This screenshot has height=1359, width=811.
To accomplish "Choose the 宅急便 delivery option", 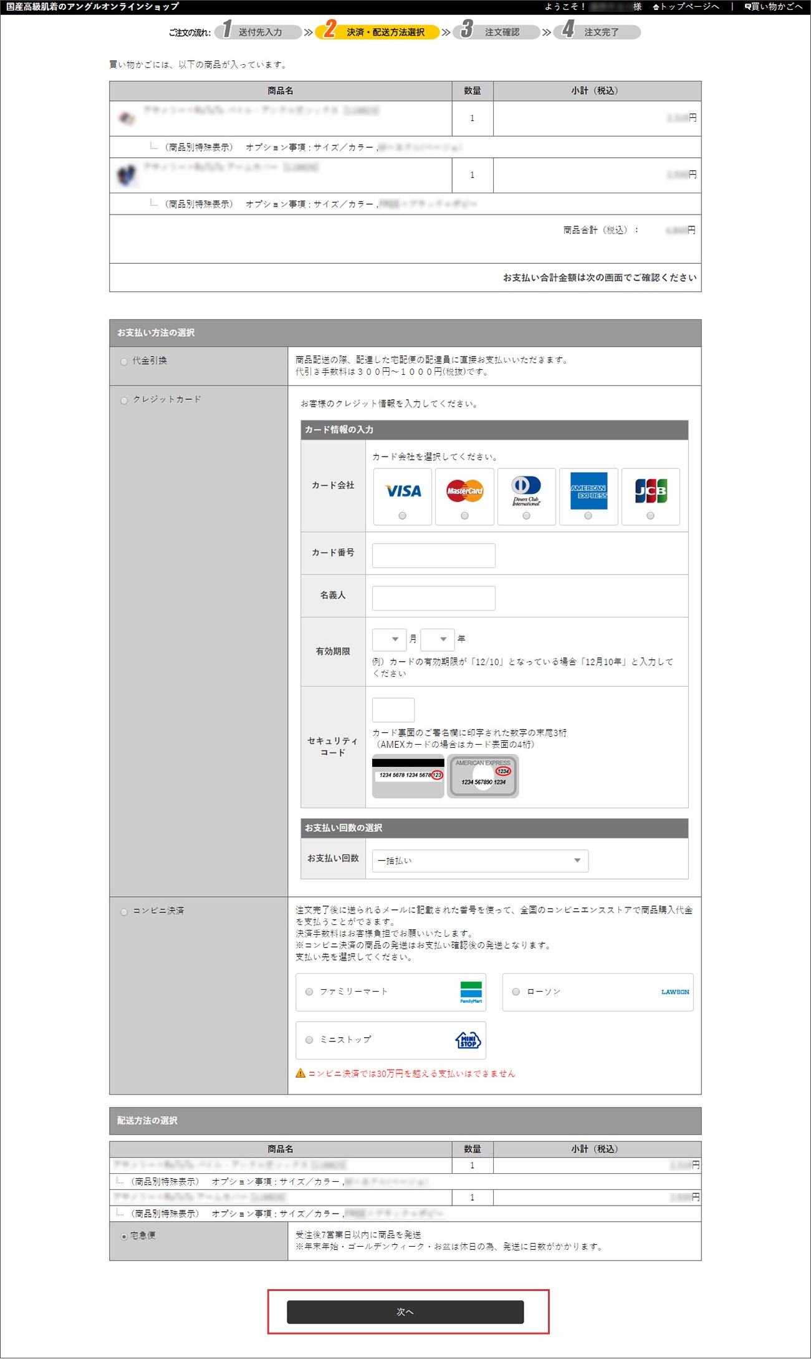I will pyautogui.click(x=124, y=1236).
